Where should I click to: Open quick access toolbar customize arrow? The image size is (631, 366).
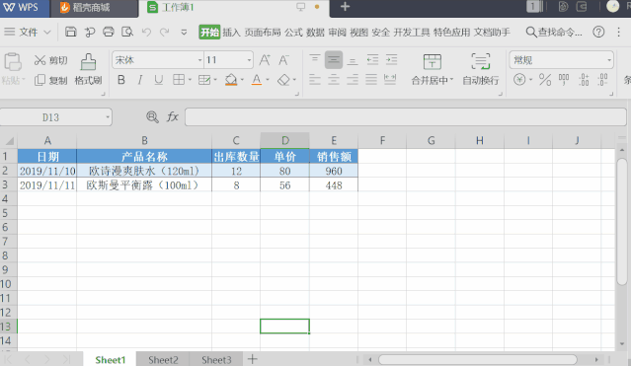coord(184,33)
